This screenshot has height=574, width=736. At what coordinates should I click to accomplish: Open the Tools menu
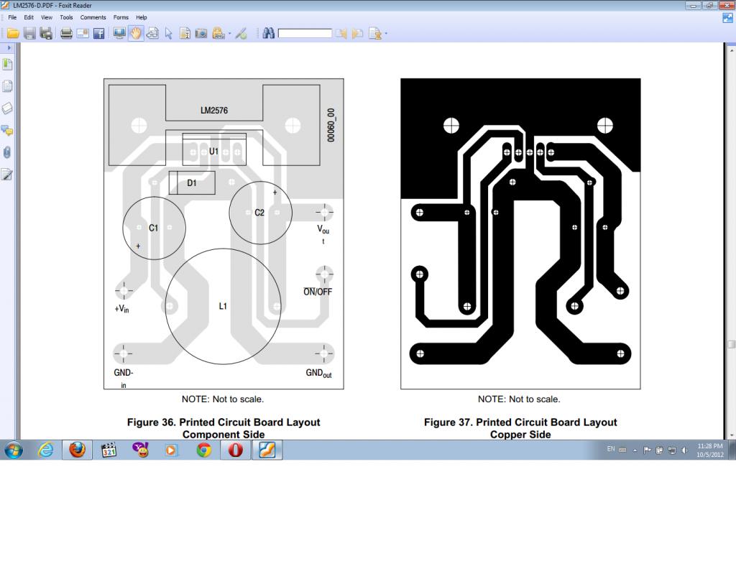[x=66, y=17]
